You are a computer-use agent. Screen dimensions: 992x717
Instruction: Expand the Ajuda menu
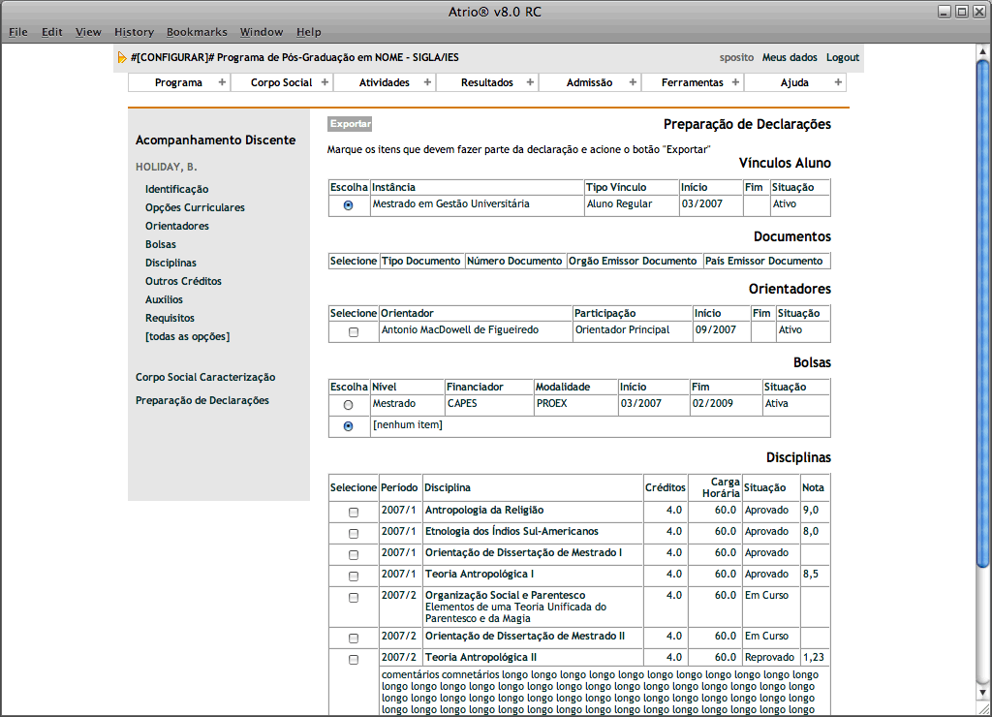[794, 82]
